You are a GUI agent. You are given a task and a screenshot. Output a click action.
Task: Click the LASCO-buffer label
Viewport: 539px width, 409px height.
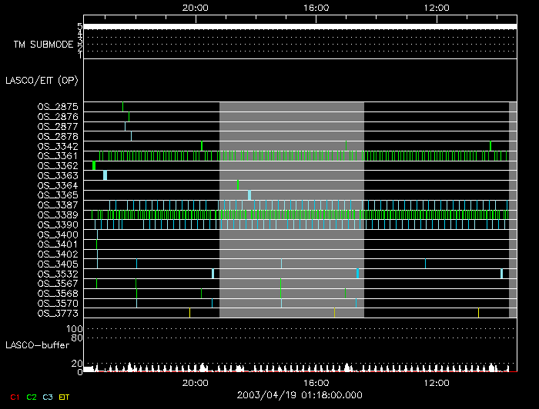pos(38,345)
